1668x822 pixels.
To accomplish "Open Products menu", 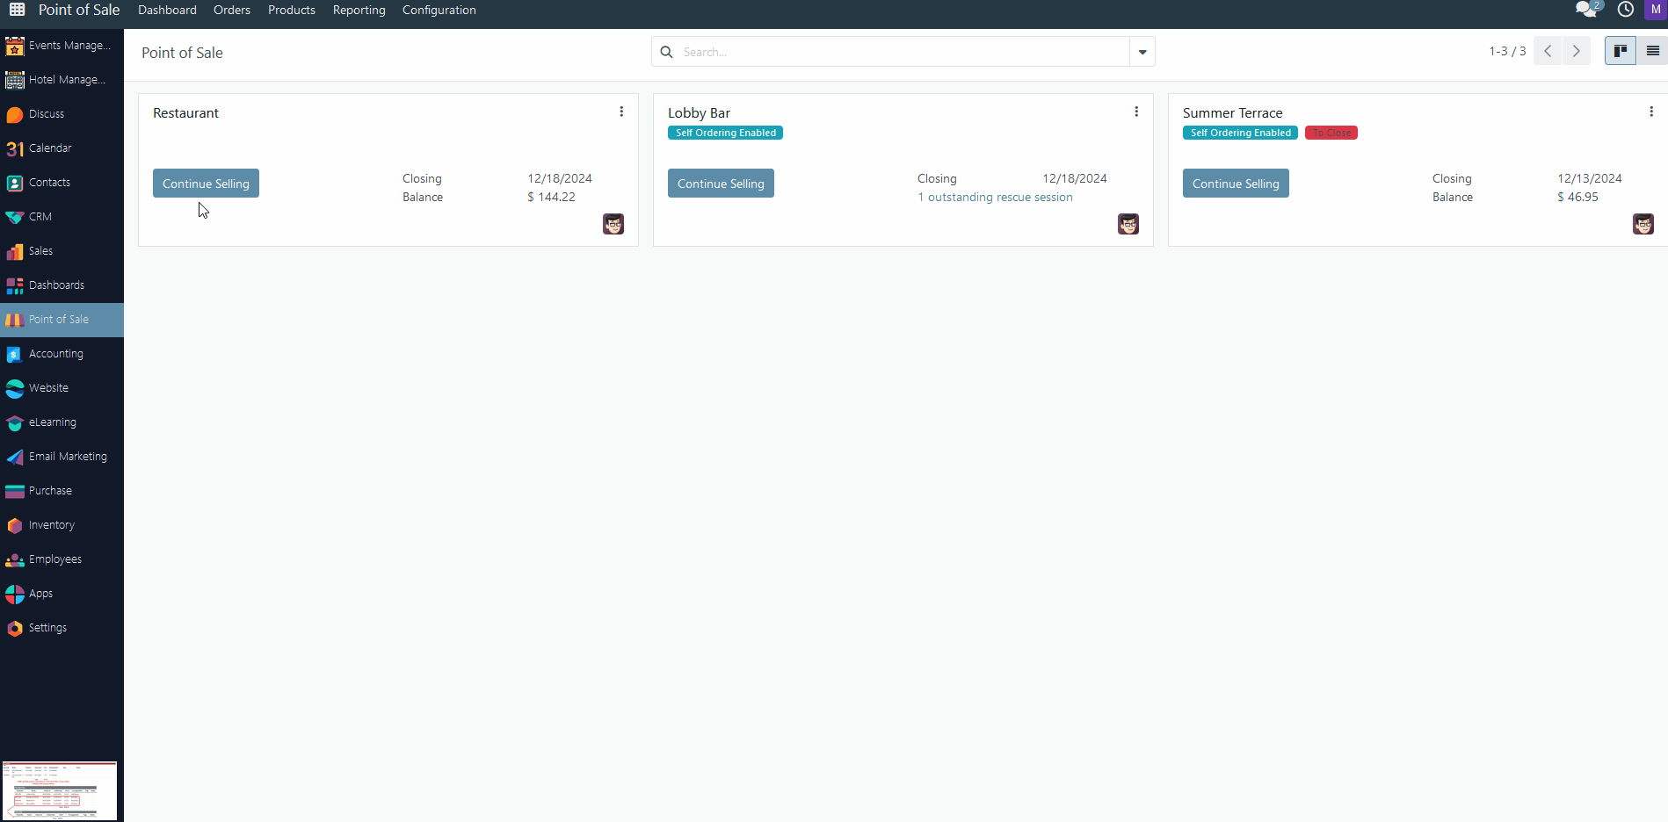I will tap(292, 10).
